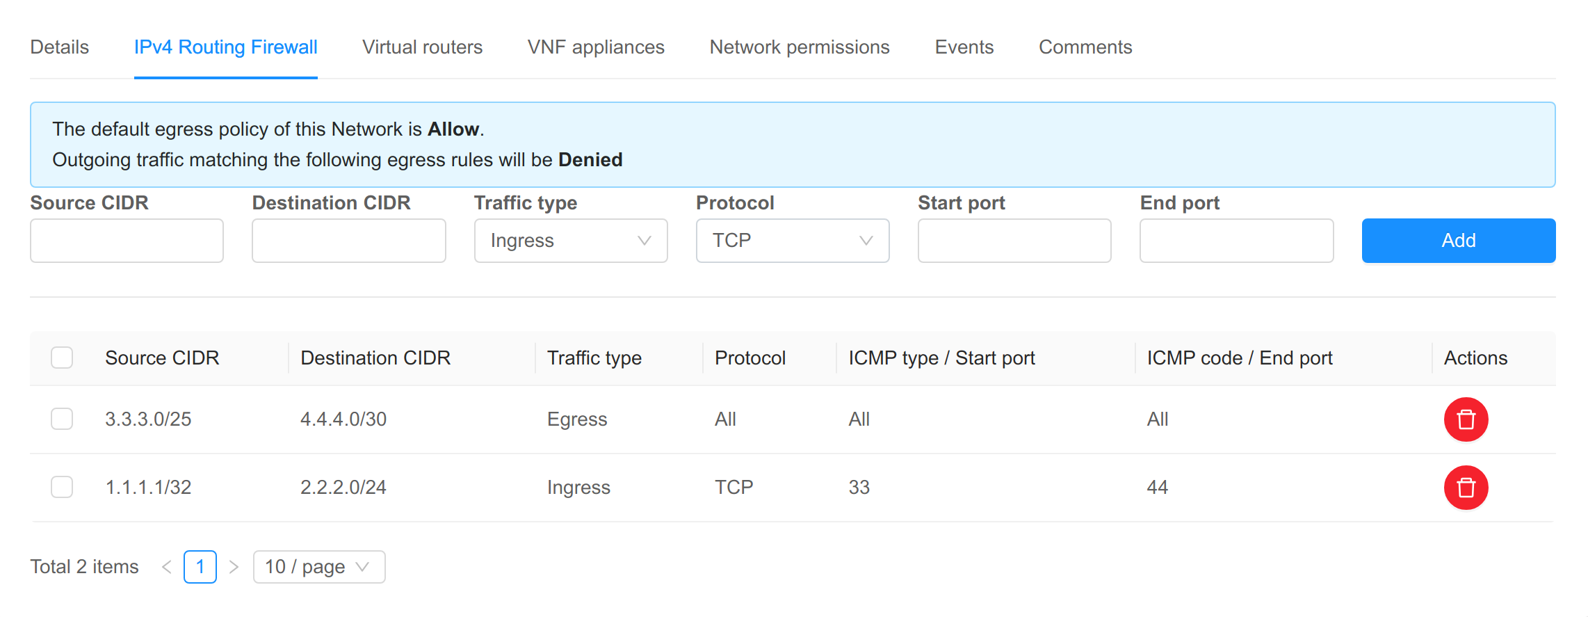Check the select-all rules checkbox
Viewport: 1588px width, 617px height.
(62, 357)
